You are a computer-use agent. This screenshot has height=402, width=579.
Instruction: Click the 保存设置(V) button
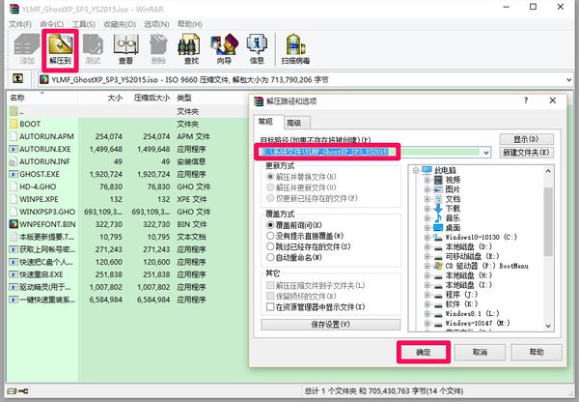(331, 325)
